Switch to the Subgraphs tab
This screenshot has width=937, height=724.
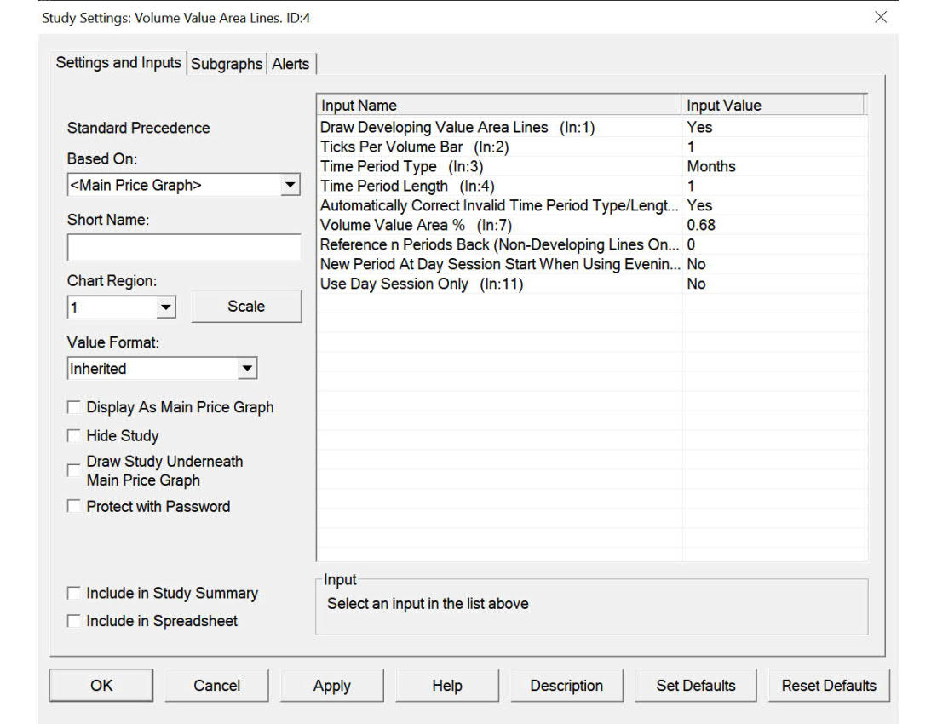[227, 64]
